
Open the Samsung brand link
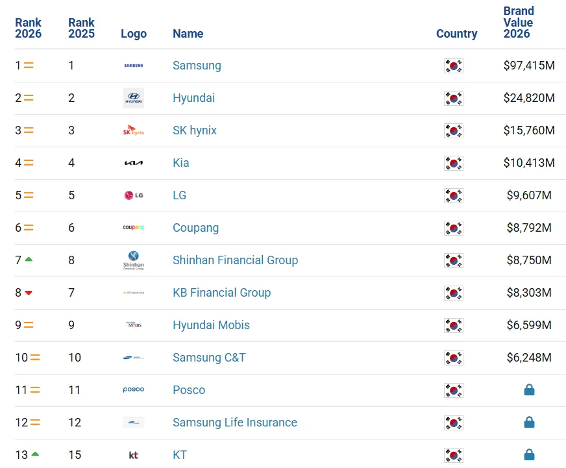(197, 66)
